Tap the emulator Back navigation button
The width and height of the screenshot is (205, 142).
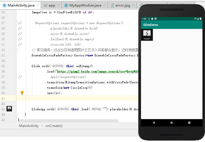point(154,123)
